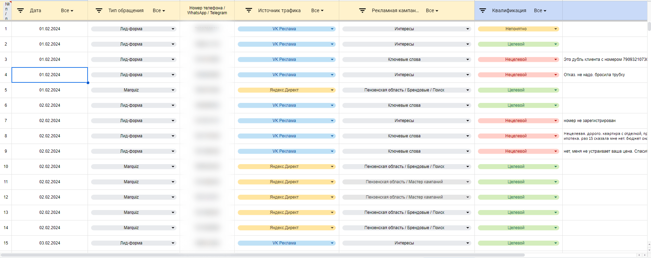Click the filter icon beside Рекламная кампания

363,11
